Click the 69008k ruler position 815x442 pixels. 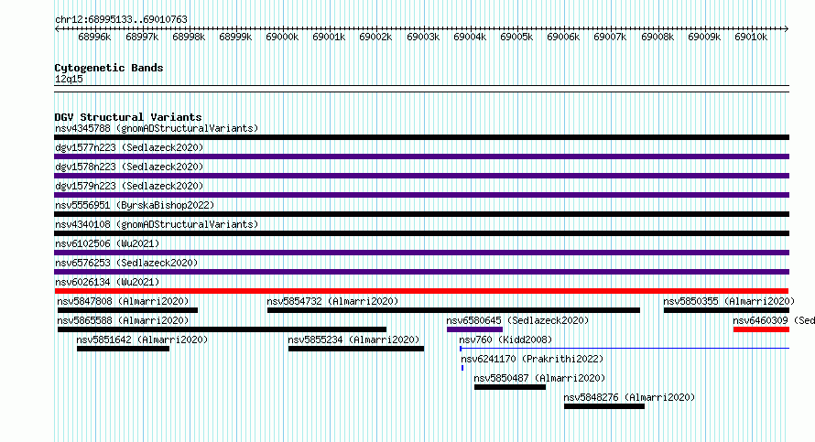pos(657,37)
